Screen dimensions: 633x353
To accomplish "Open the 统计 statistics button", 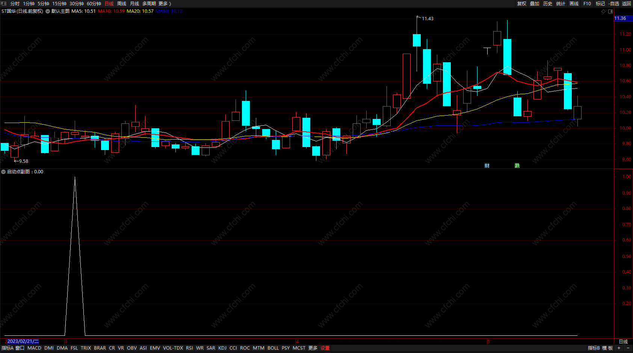I will click(x=561, y=3).
